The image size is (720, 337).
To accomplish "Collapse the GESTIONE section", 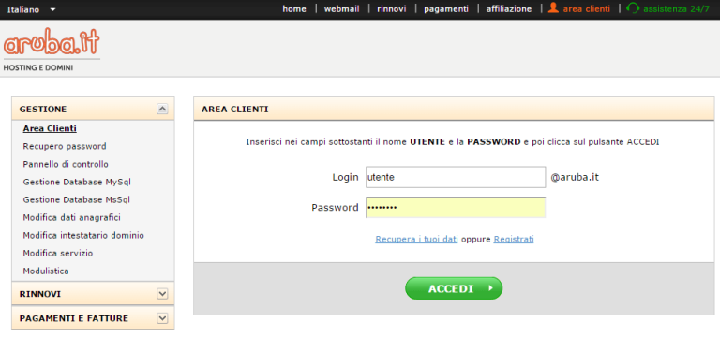I will click(162, 109).
